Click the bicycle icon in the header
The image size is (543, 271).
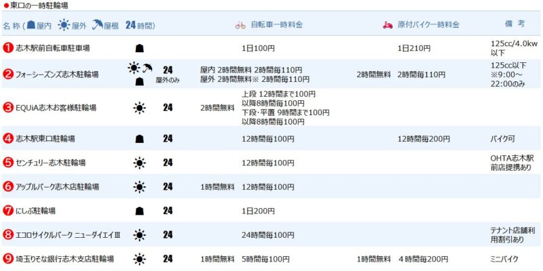click(x=240, y=25)
